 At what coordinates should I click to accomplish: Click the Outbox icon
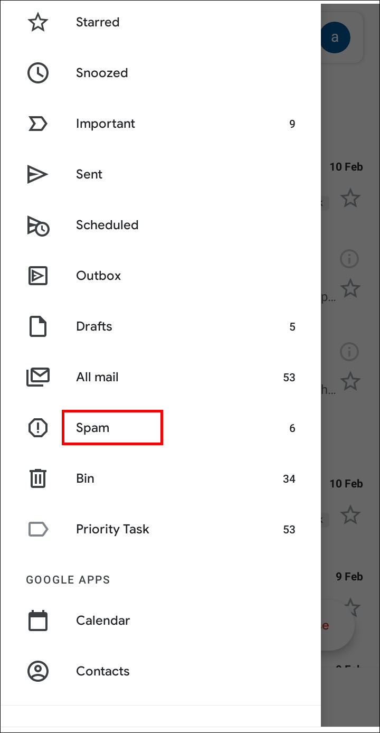37,276
